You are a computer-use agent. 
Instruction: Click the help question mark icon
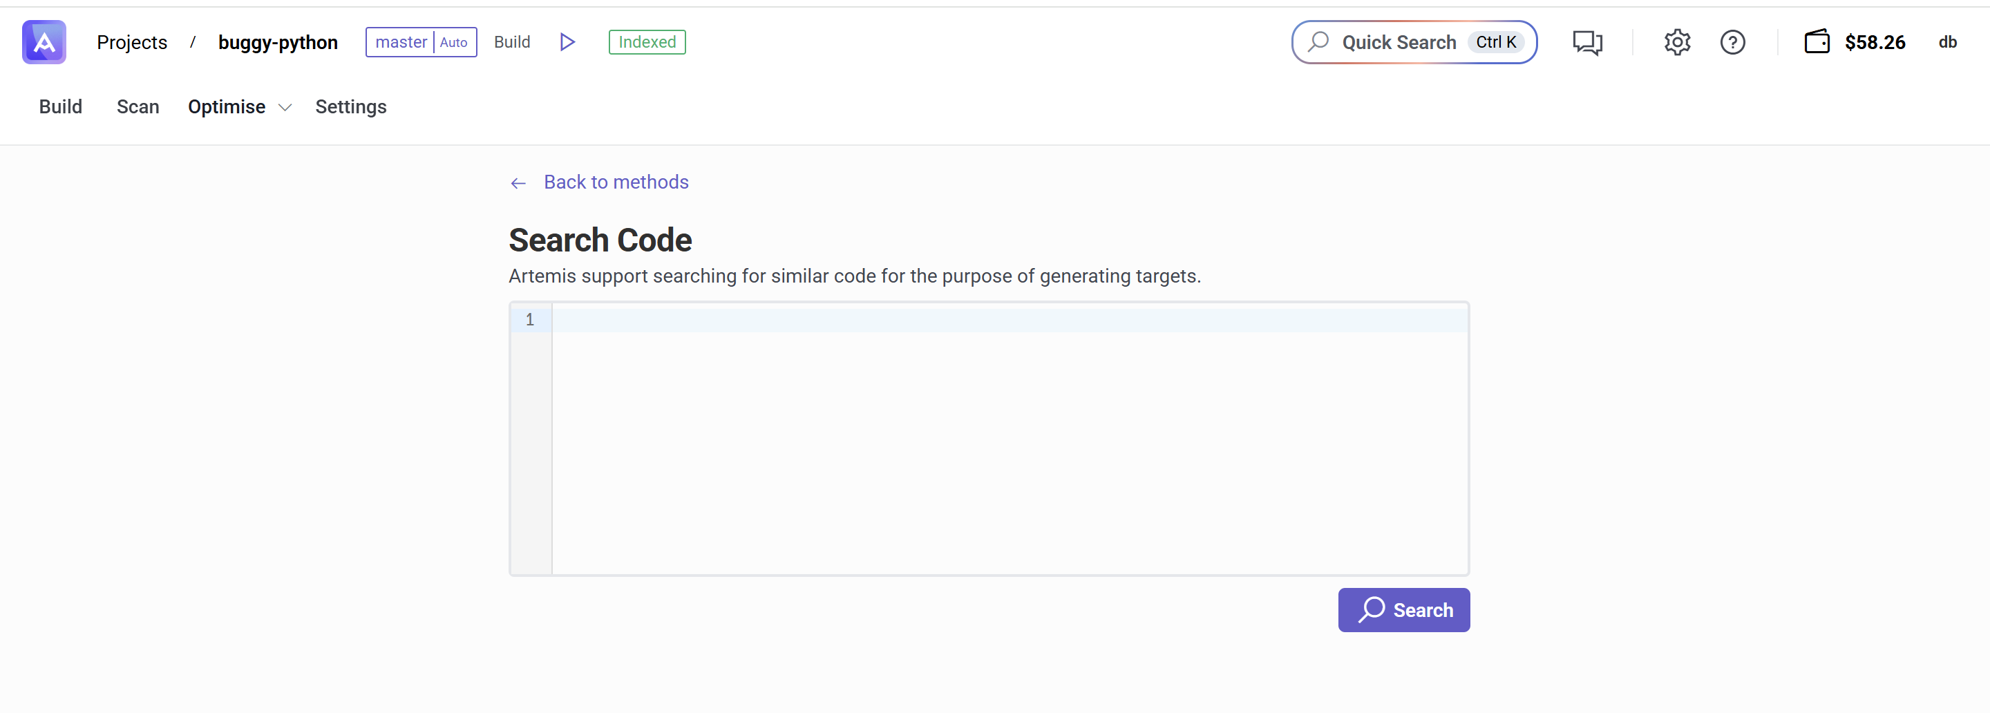(x=1732, y=42)
